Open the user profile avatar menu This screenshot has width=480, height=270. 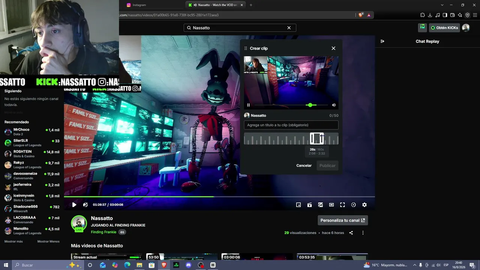pyautogui.click(x=466, y=28)
